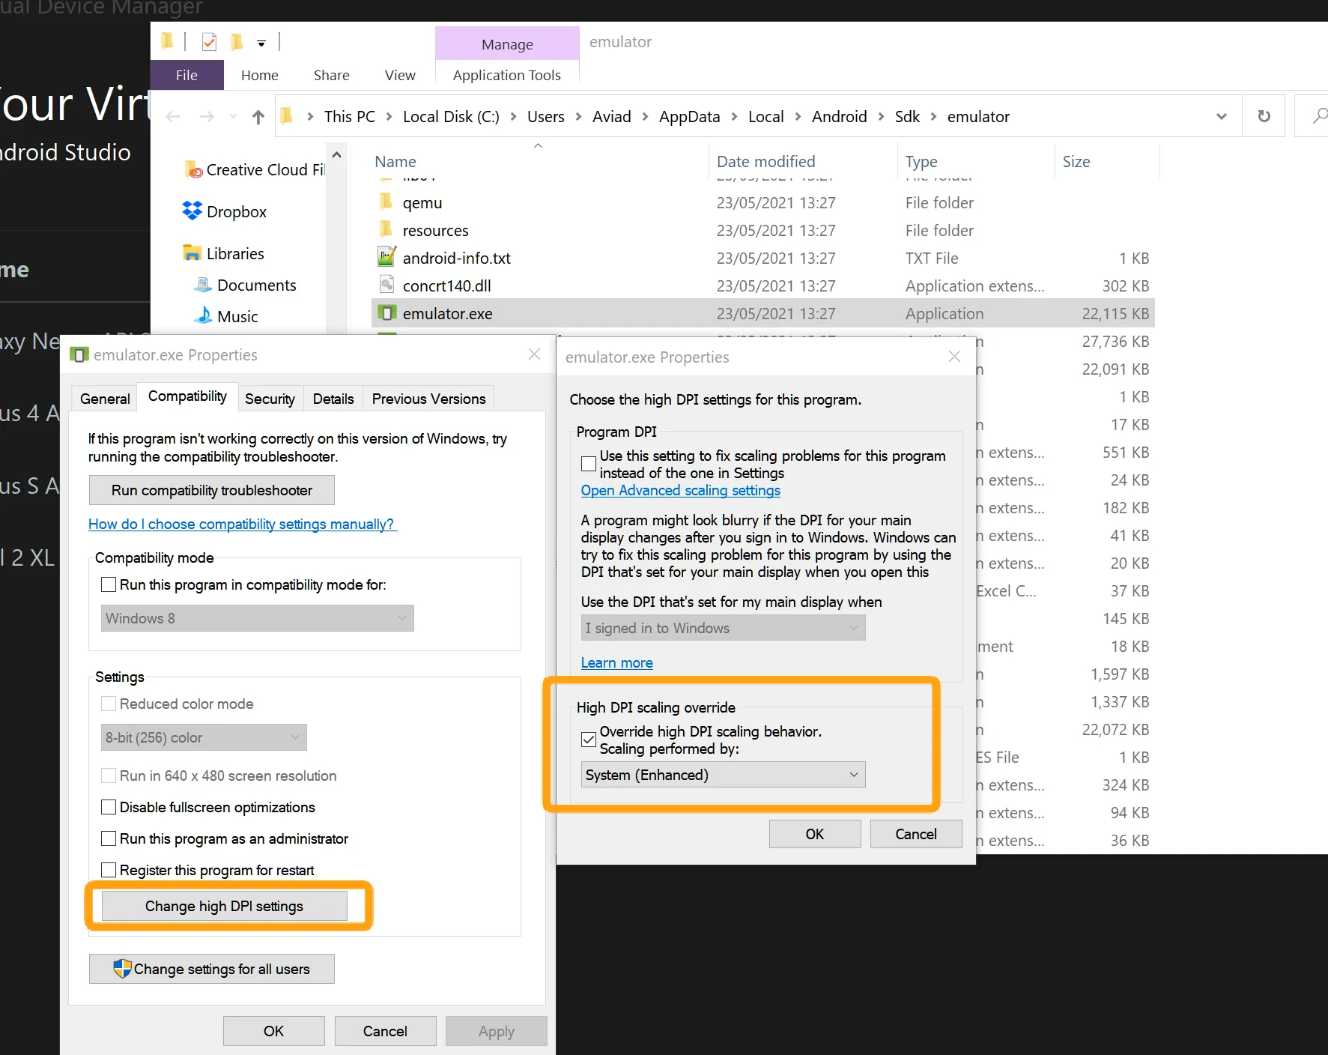This screenshot has height=1055, width=1328.
Task: Select the resources folder icon
Action: tap(386, 230)
